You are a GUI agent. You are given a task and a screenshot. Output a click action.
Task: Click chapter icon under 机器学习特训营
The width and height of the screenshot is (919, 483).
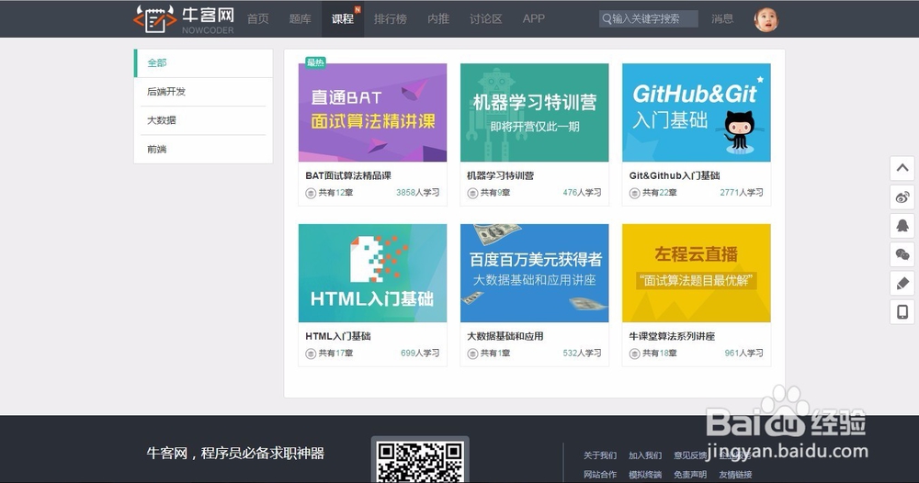point(472,193)
